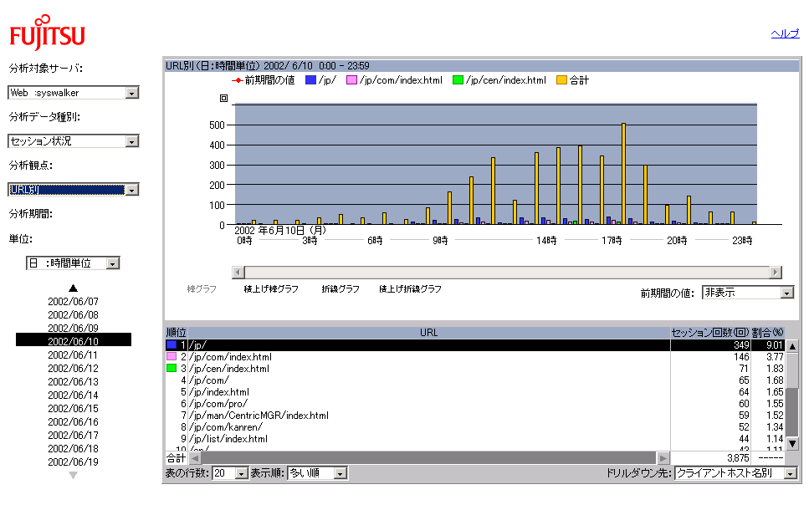Select the /jp/com/kanren/ table row
Viewport: 809px width, 505px height.
click(474, 427)
